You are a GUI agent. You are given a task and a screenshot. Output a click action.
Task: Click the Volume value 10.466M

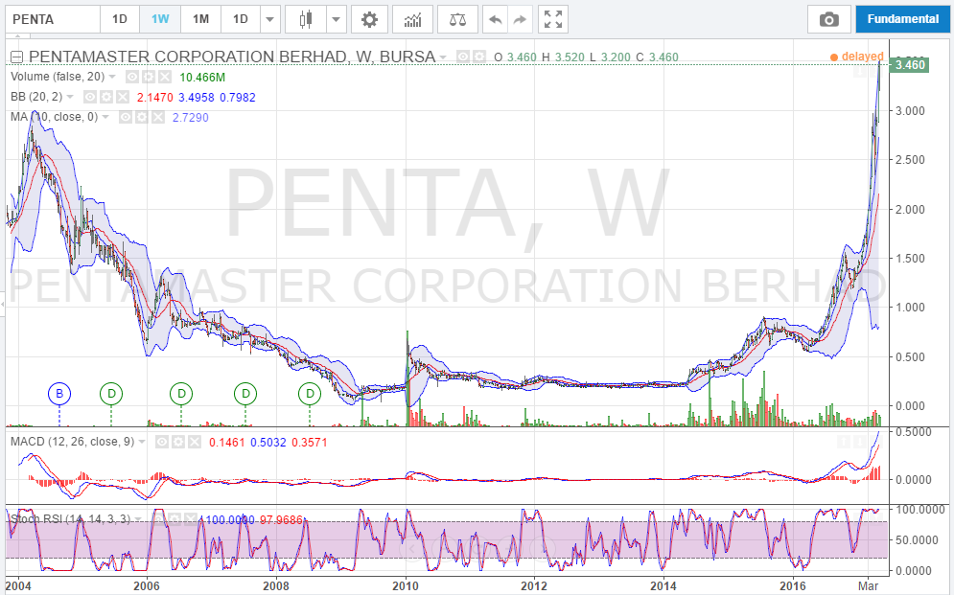202,78
